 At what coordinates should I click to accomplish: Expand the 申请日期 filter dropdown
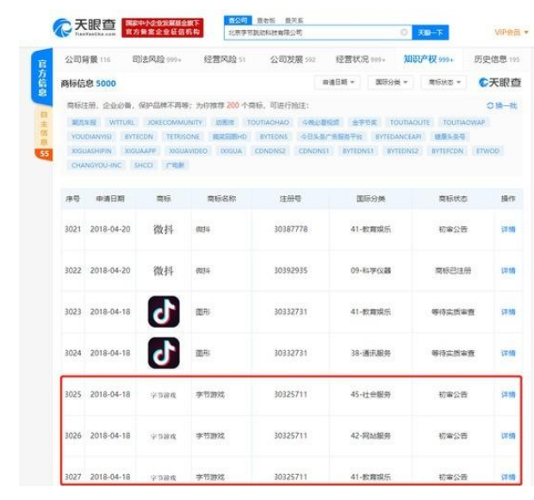pyautogui.click(x=337, y=83)
